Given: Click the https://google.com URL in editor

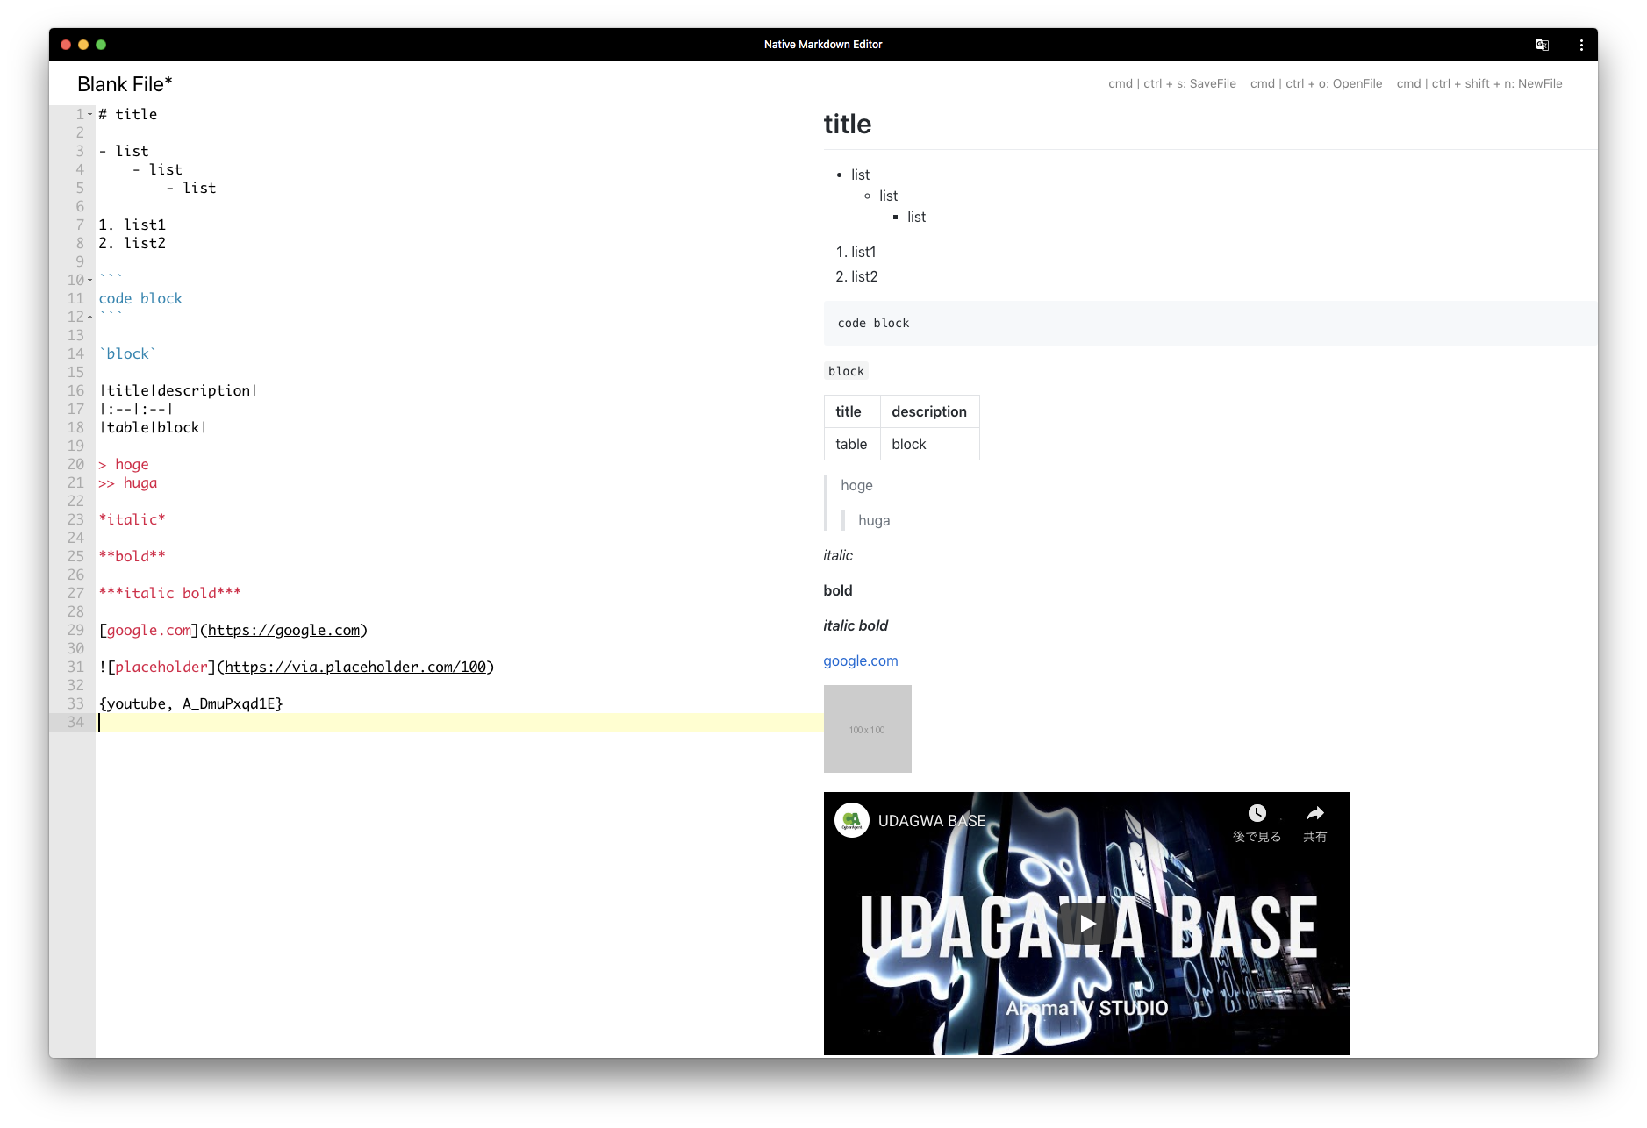Looking at the screenshot, I should (x=284, y=630).
